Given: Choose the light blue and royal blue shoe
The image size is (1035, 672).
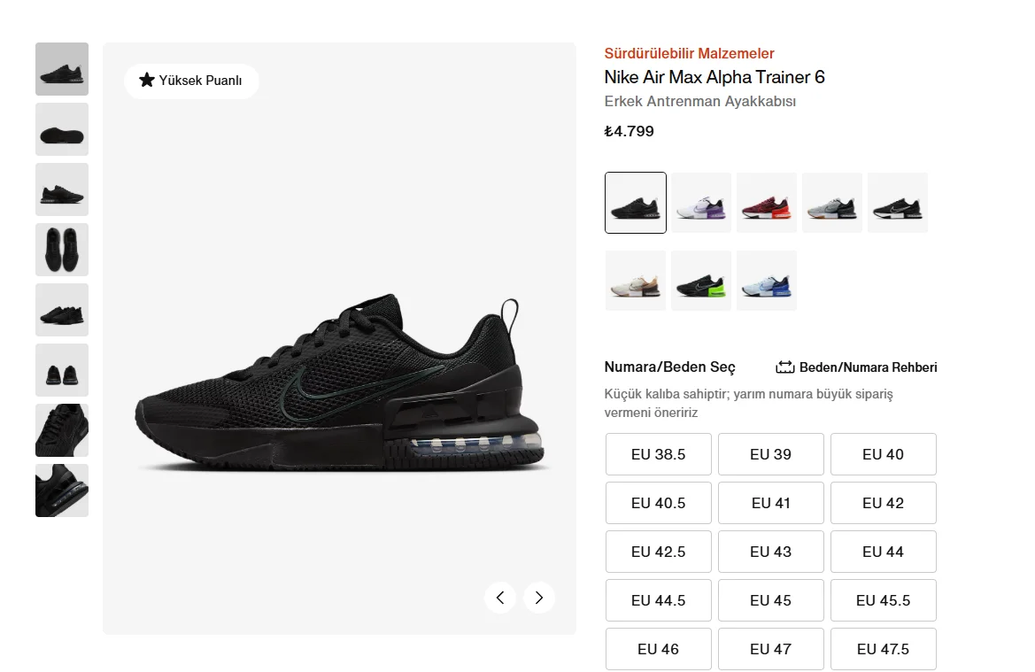Looking at the screenshot, I should pyautogui.click(x=767, y=281).
